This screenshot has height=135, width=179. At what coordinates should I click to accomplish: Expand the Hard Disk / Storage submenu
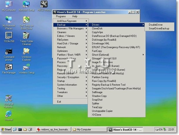[71, 44]
